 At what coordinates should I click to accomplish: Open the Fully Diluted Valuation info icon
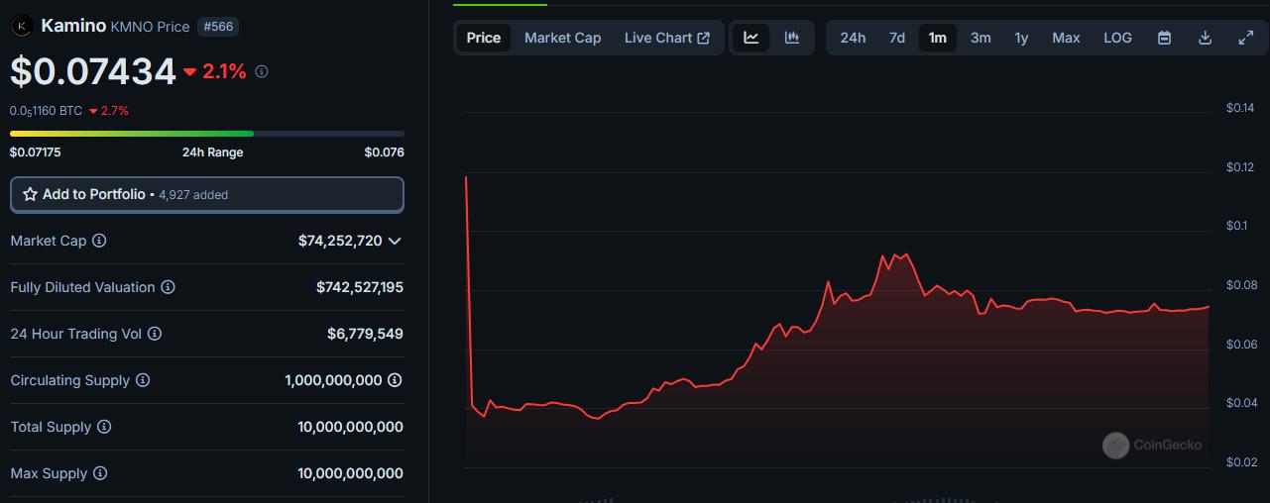(x=168, y=287)
